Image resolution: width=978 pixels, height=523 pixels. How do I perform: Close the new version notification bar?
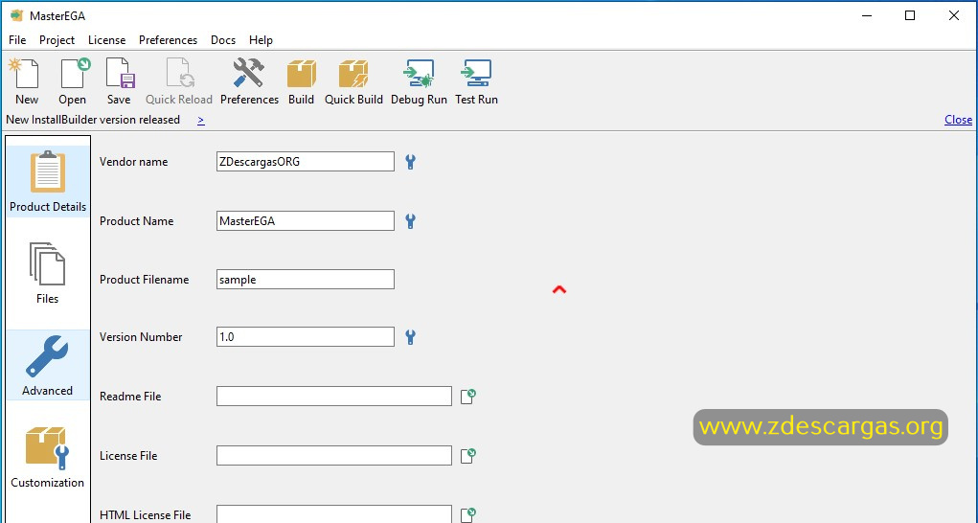(x=958, y=120)
